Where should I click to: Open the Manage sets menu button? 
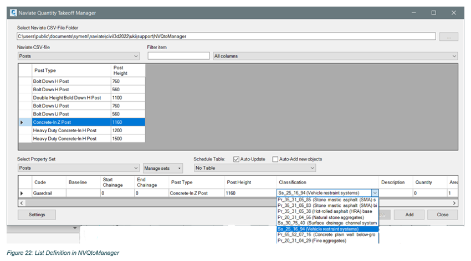[x=163, y=168]
